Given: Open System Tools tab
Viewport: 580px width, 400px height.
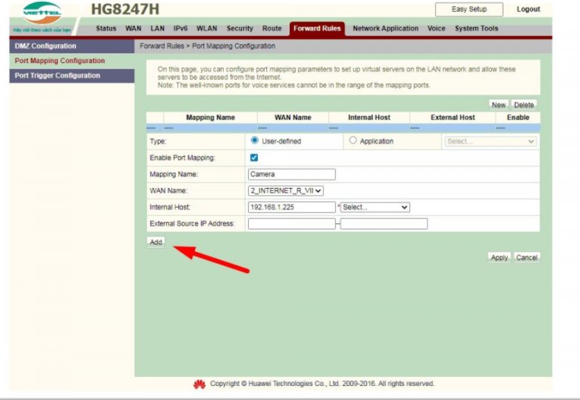Looking at the screenshot, I should 477,29.
